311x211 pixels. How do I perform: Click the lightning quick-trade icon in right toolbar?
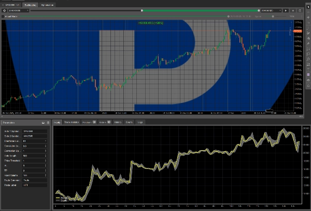click(308, 17)
